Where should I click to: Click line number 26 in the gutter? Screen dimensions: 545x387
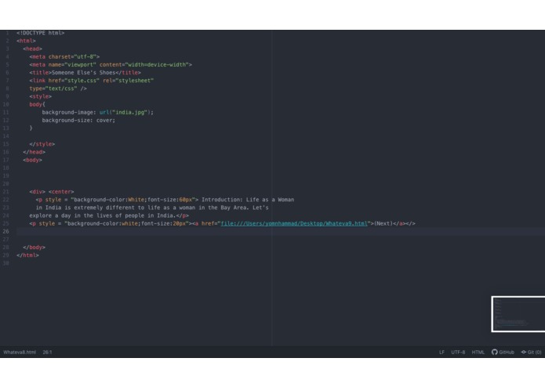coord(6,232)
